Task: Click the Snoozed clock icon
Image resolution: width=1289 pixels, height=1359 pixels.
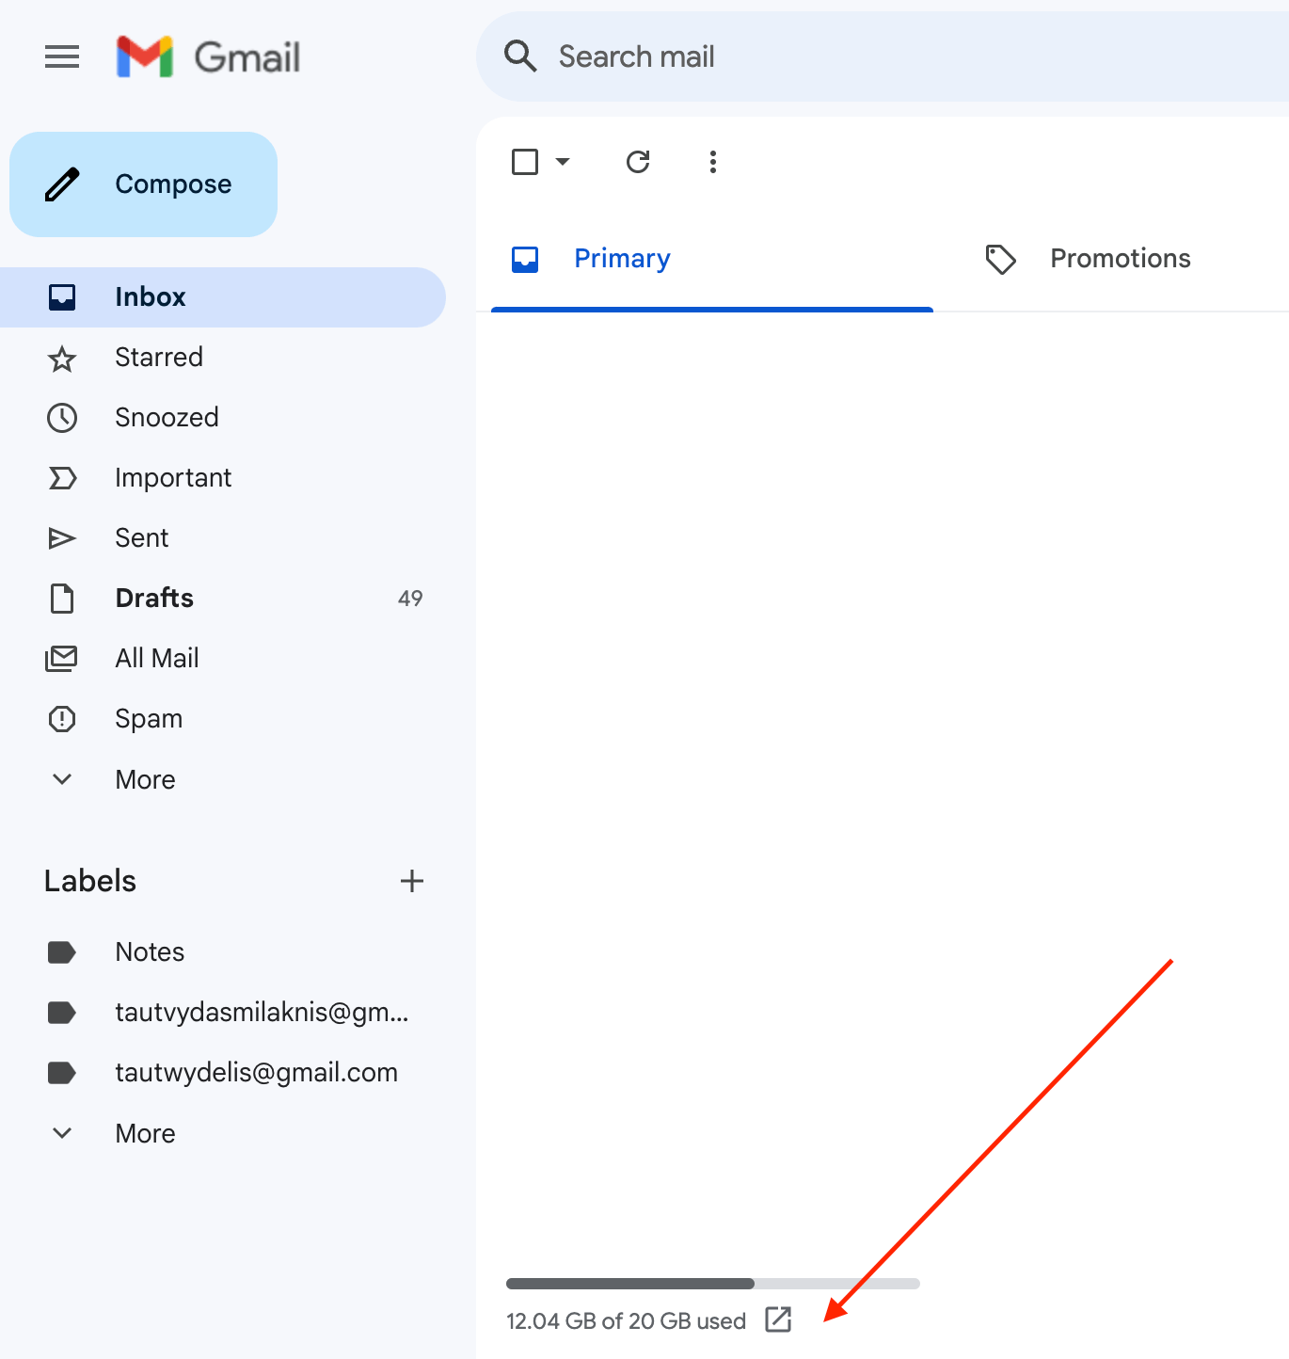Action: [62, 418]
